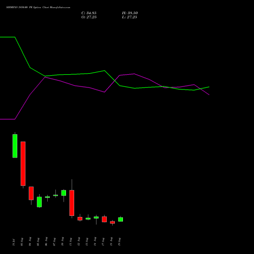Viewport: 254px width, 254px height.
Task: Click the red 17 Aug candlestick
Action: point(104,219)
